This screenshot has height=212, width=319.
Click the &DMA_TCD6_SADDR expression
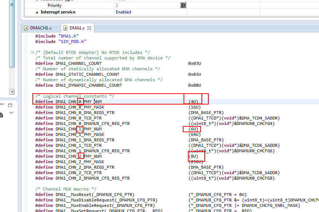[258, 146]
